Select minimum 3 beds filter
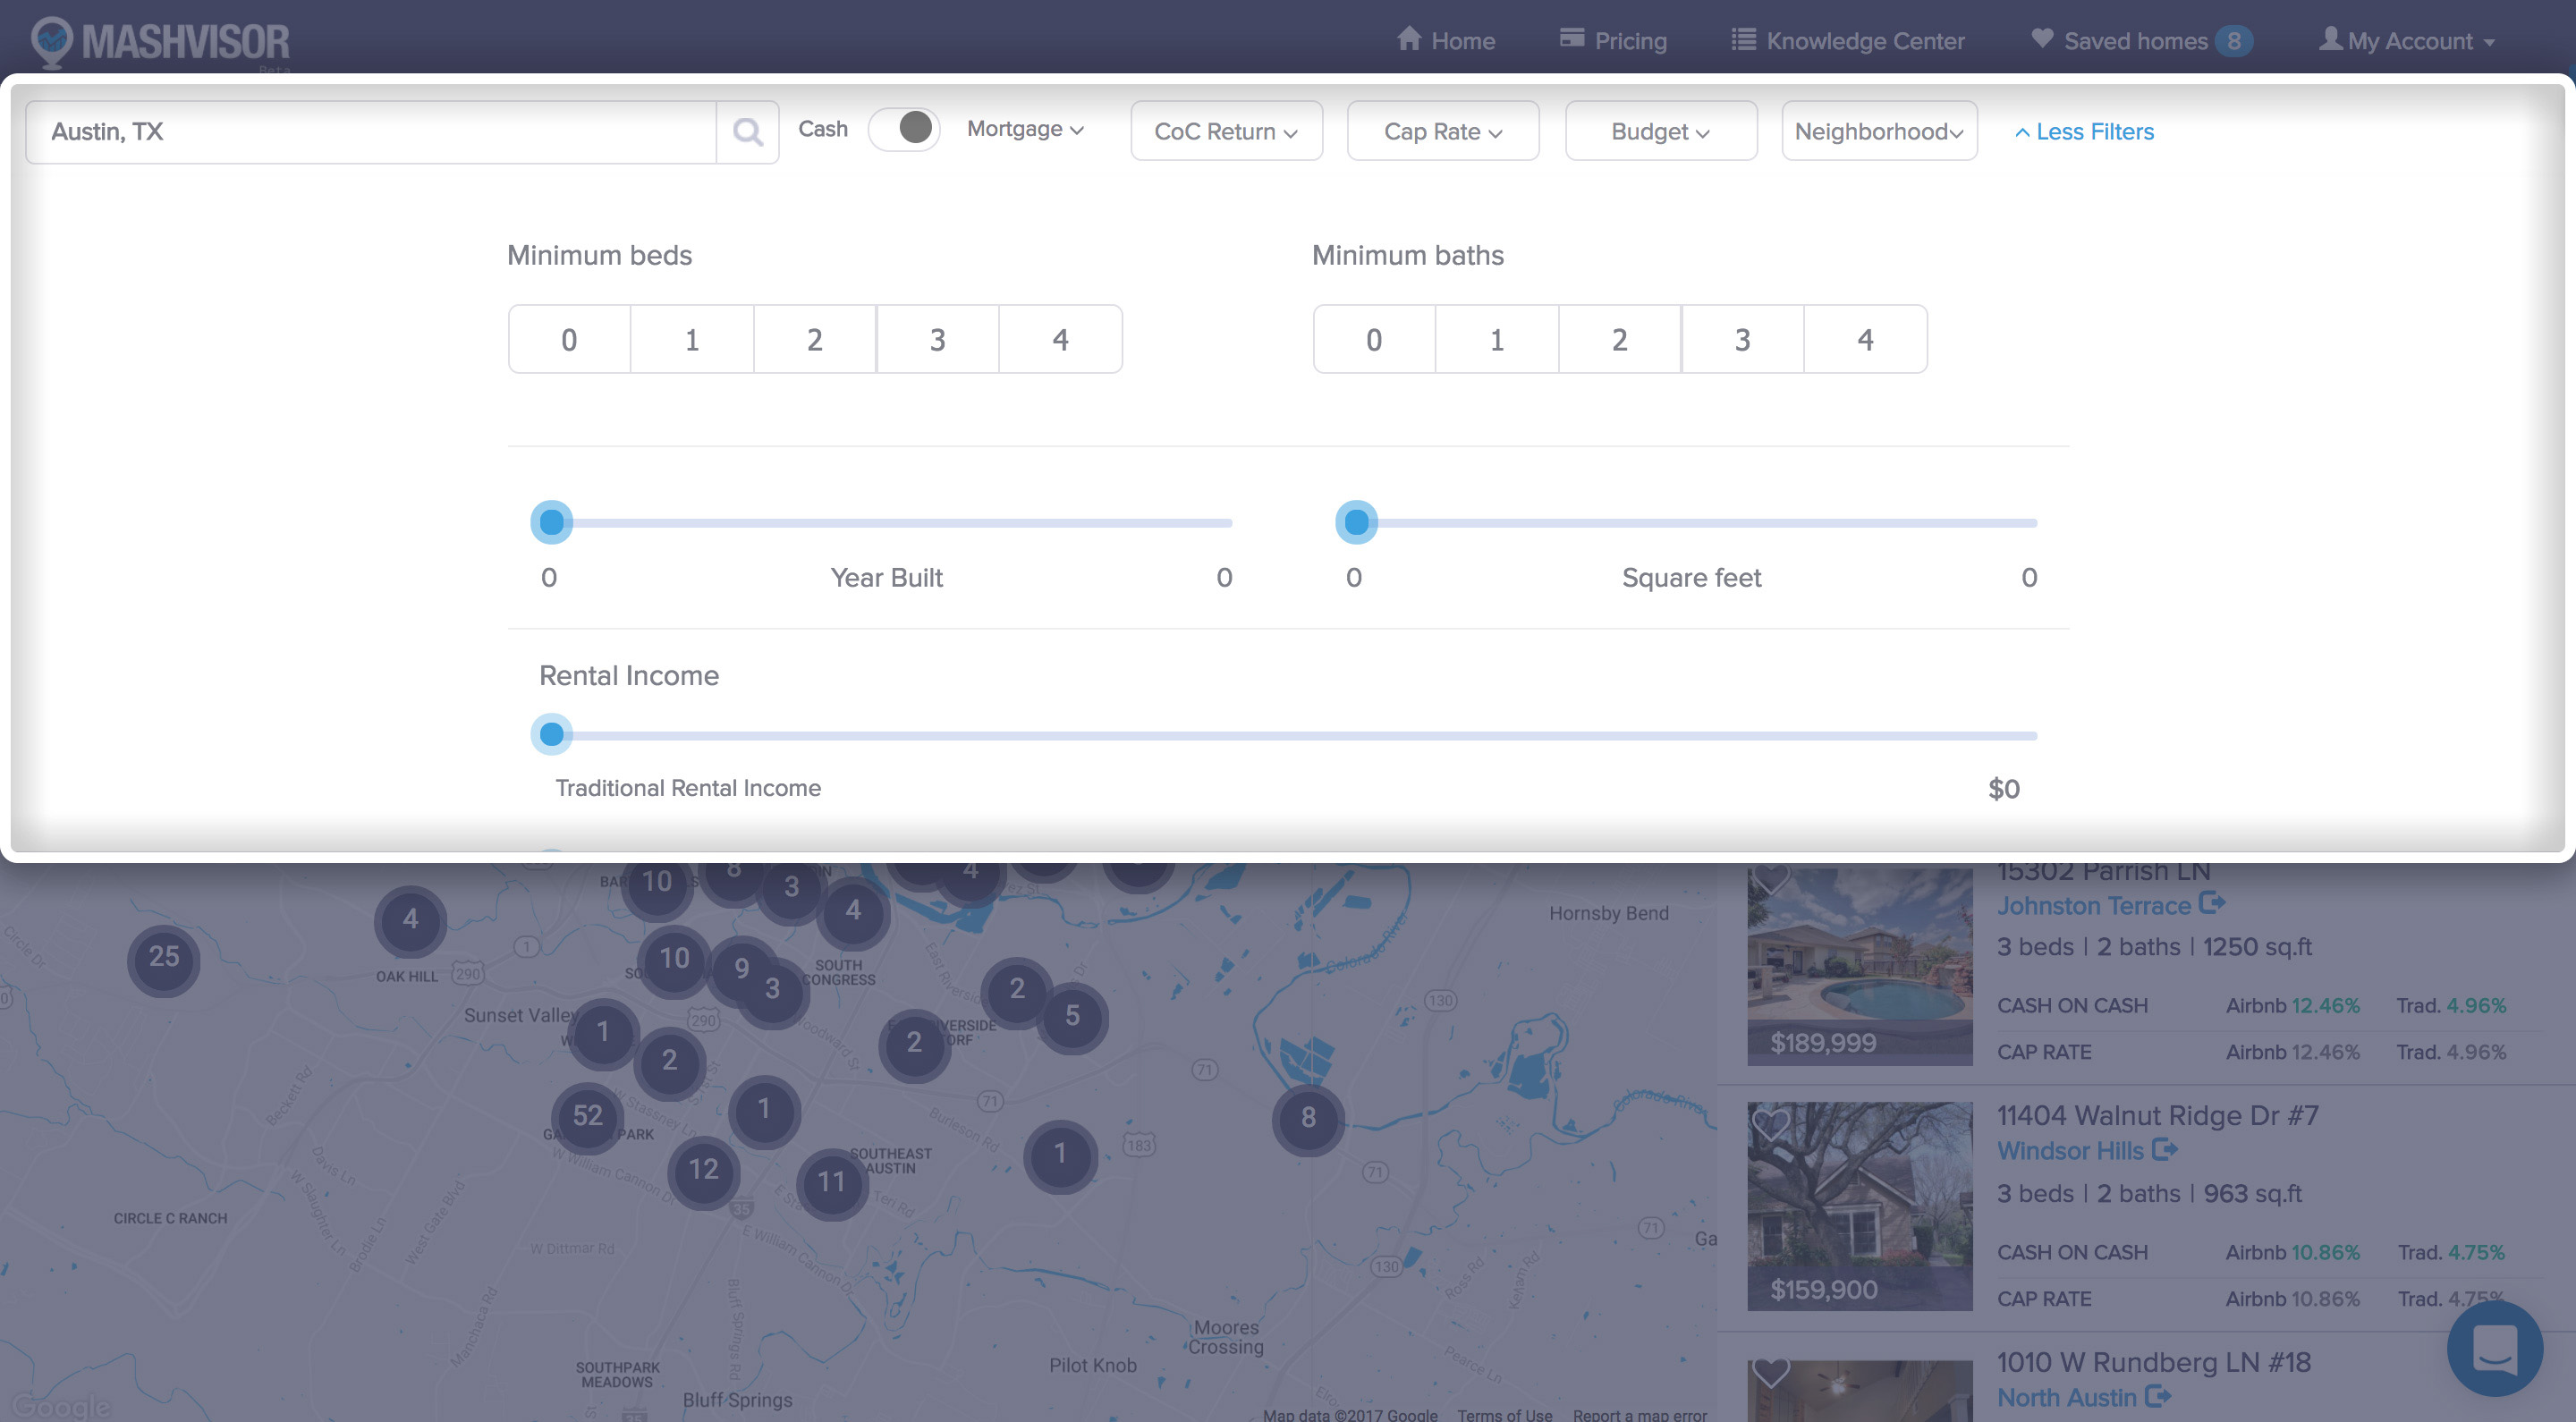2576x1422 pixels. pos(936,338)
